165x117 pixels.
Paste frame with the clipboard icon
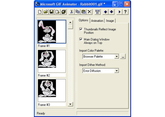(84, 12)
